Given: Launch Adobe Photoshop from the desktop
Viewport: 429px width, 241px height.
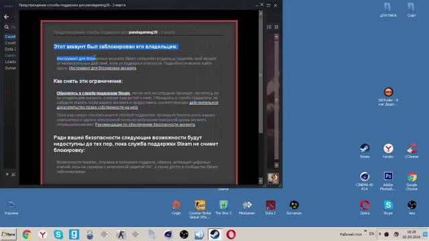Looking at the screenshot, I should pos(388,181).
